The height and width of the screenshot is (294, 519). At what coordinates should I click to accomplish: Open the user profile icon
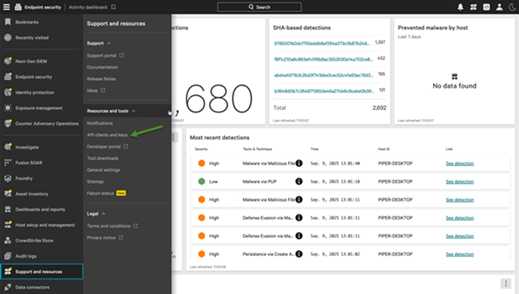[500, 7]
